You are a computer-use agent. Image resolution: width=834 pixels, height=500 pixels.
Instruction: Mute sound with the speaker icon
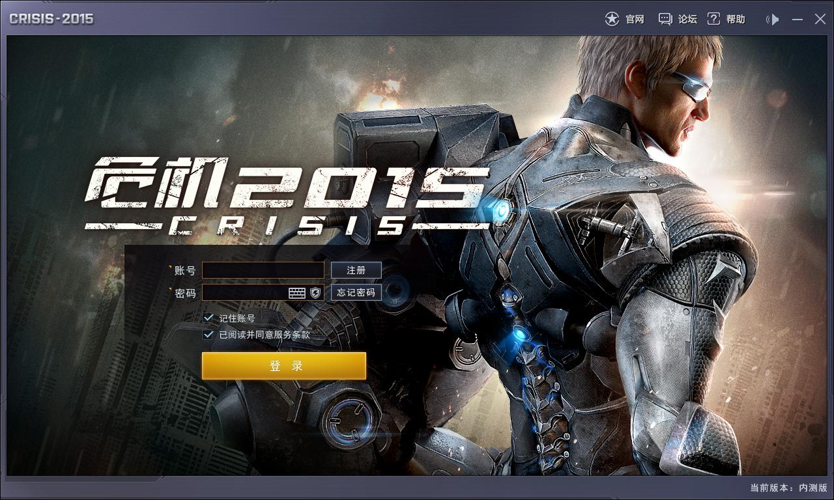pyautogui.click(x=773, y=20)
